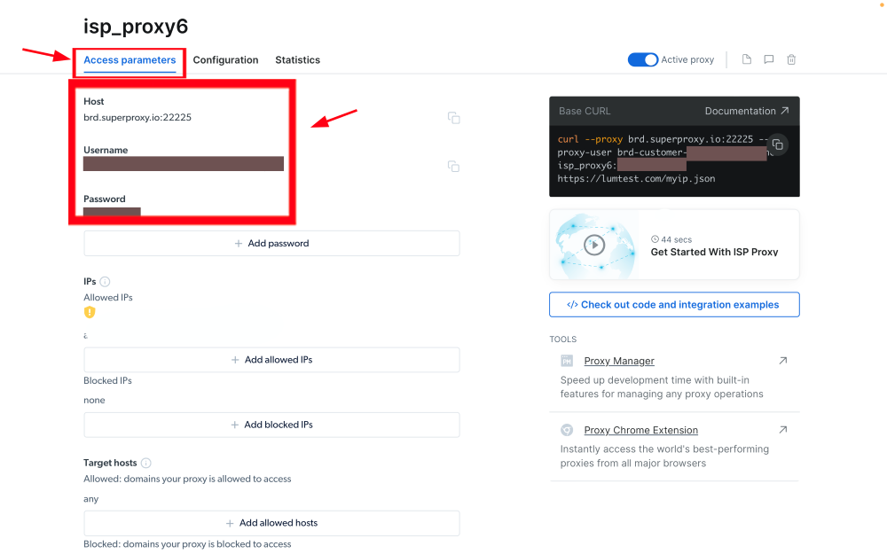Open the Statistics tab
887x554 pixels.
pos(297,59)
